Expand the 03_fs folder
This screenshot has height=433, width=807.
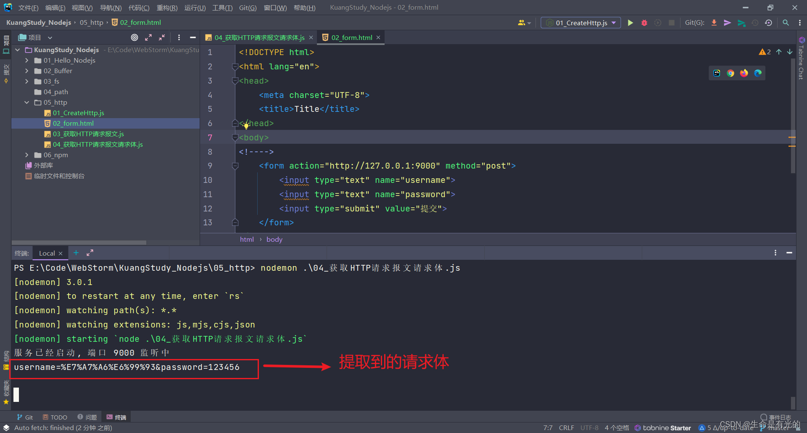[27, 81]
